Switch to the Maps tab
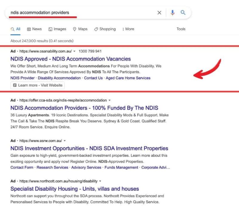Screen dimensions: 239x209 [x=80, y=29]
